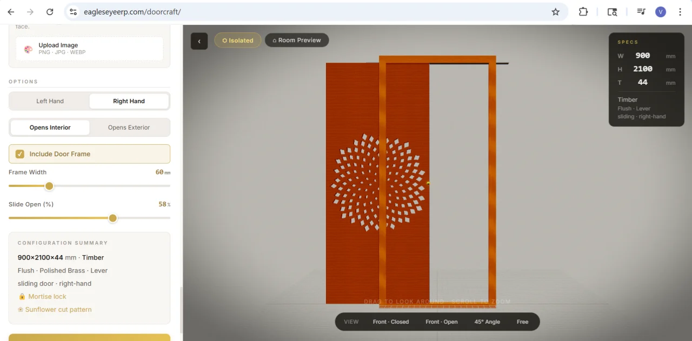
Task: Click the Mortise lock padlock icon
Action: (x=22, y=297)
